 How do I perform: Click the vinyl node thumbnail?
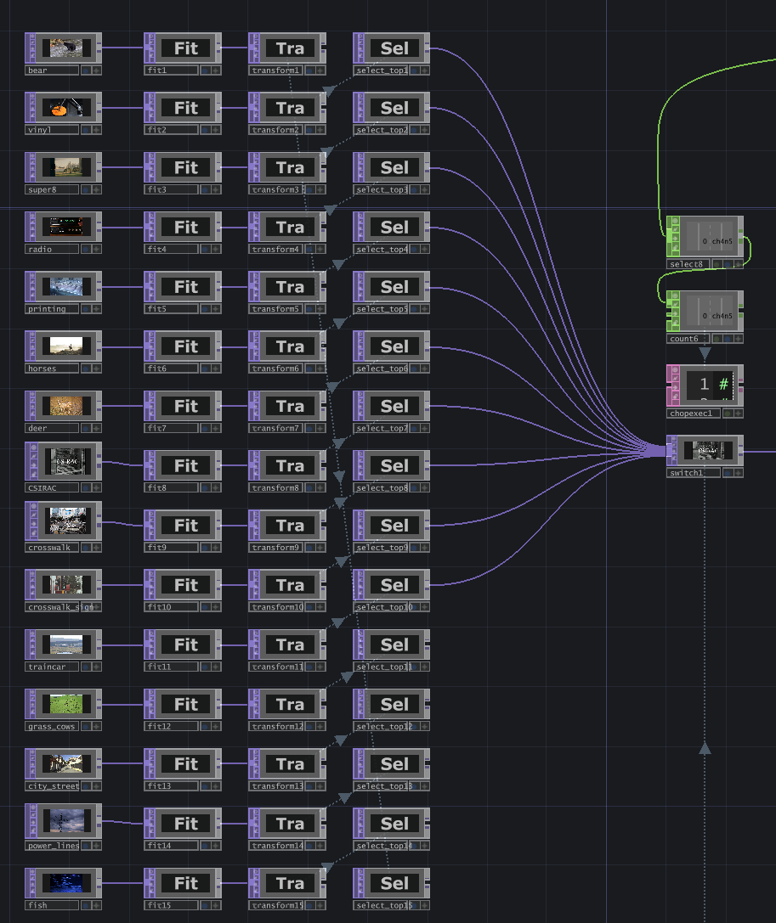point(65,108)
